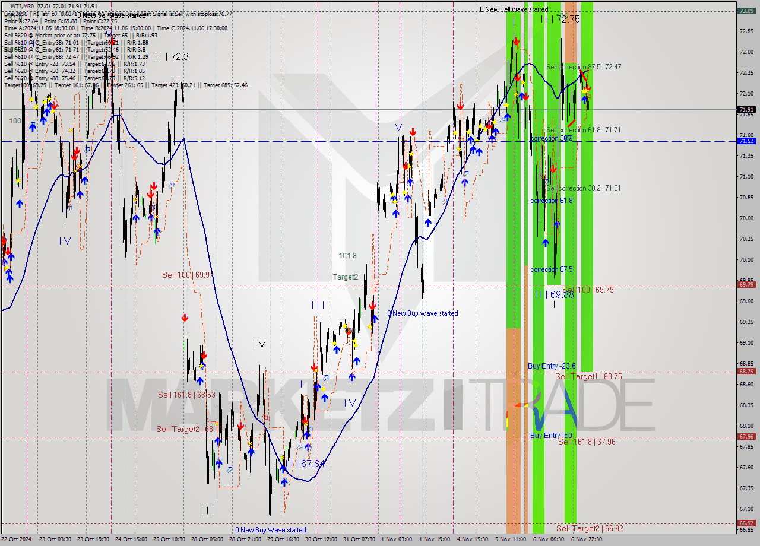Screen dimensions: 760x546
Task: Select 'Sell correction 61.8 | 71.71' label
Action: click(x=584, y=129)
